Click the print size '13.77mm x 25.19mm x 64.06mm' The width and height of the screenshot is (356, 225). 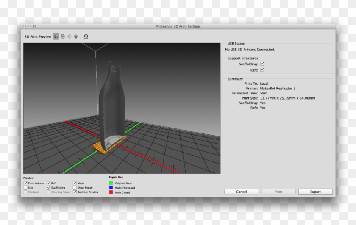coord(287,98)
